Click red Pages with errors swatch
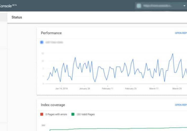Viewport: 187px width, 131px height. [x=42, y=114]
